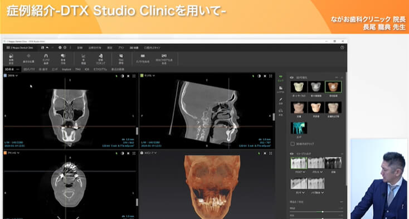
Task: Switch to the Implant workspace tab
Action: coord(66,69)
